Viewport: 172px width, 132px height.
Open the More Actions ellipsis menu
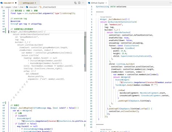(x=83, y=3)
